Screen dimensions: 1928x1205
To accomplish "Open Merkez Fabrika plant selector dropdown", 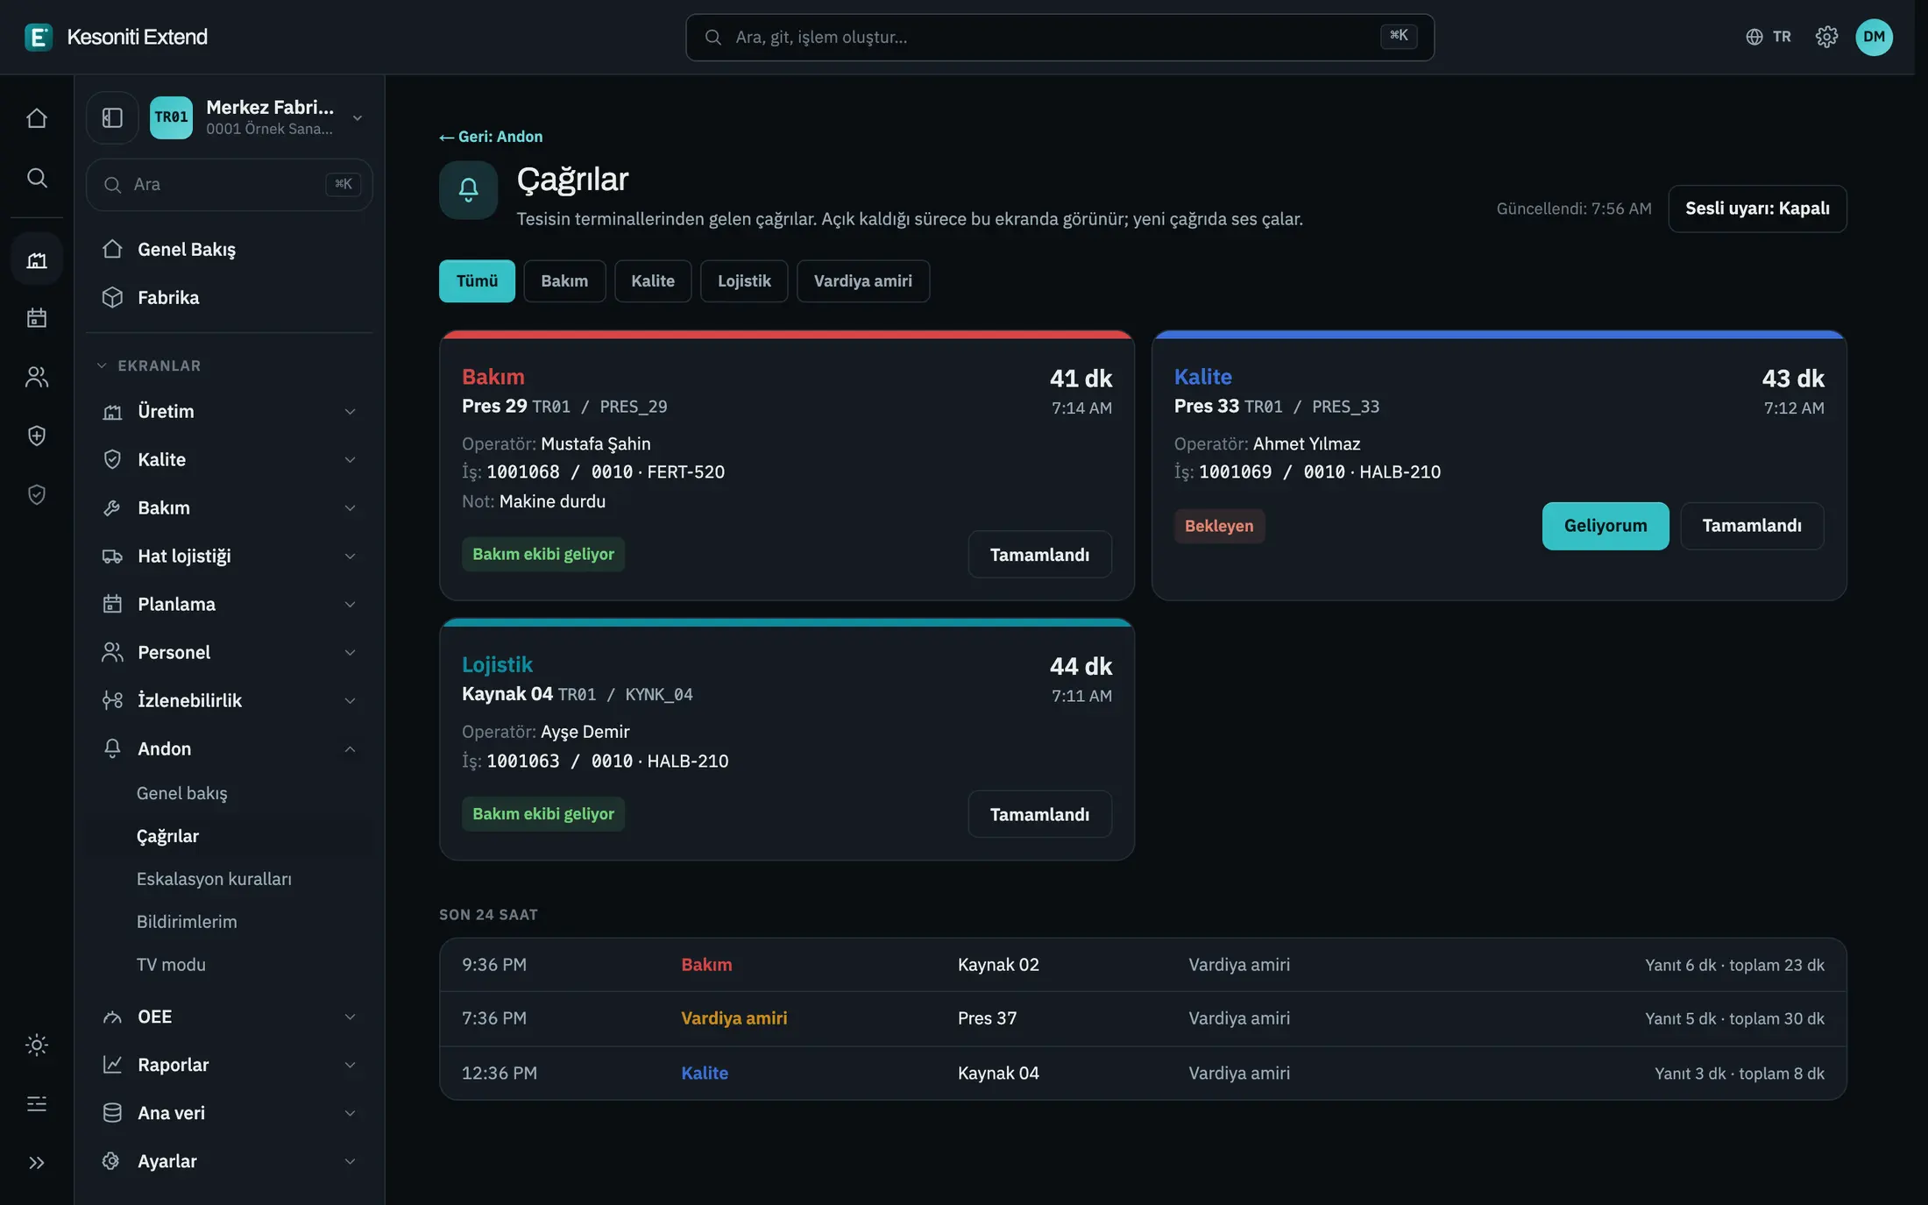I will [x=259, y=117].
